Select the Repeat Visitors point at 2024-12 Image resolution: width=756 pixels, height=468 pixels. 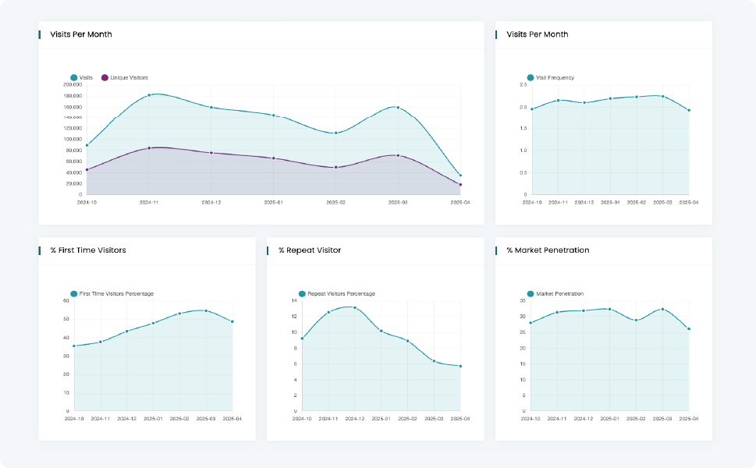[x=355, y=307]
